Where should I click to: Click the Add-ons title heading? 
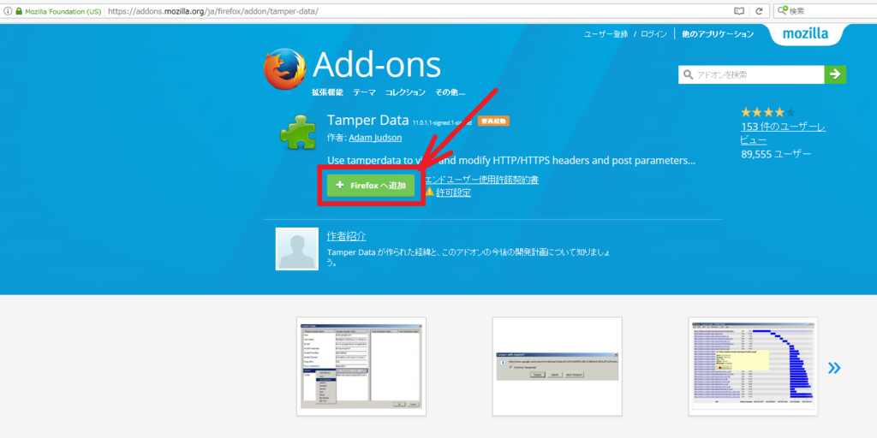[377, 65]
